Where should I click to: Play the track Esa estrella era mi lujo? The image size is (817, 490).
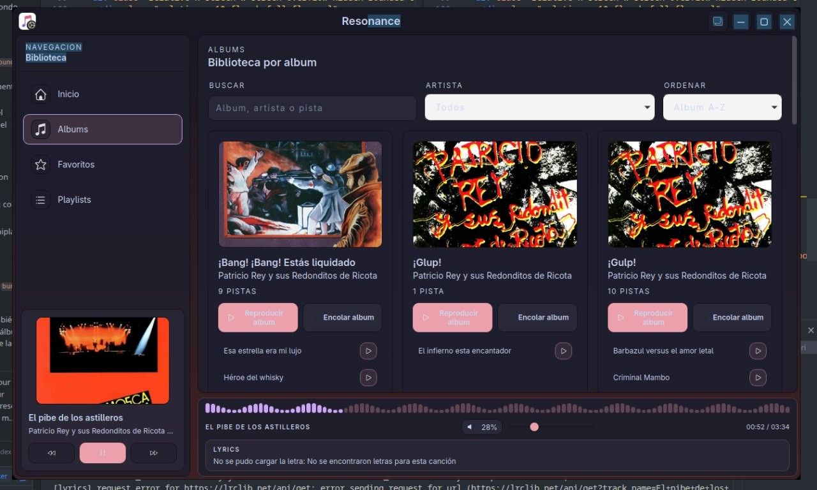coord(368,351)
